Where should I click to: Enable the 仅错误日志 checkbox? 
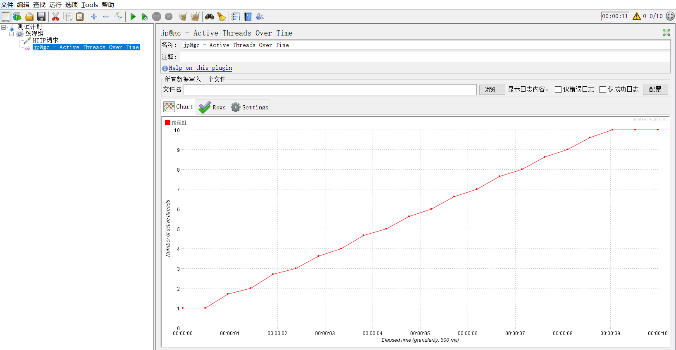558,90
